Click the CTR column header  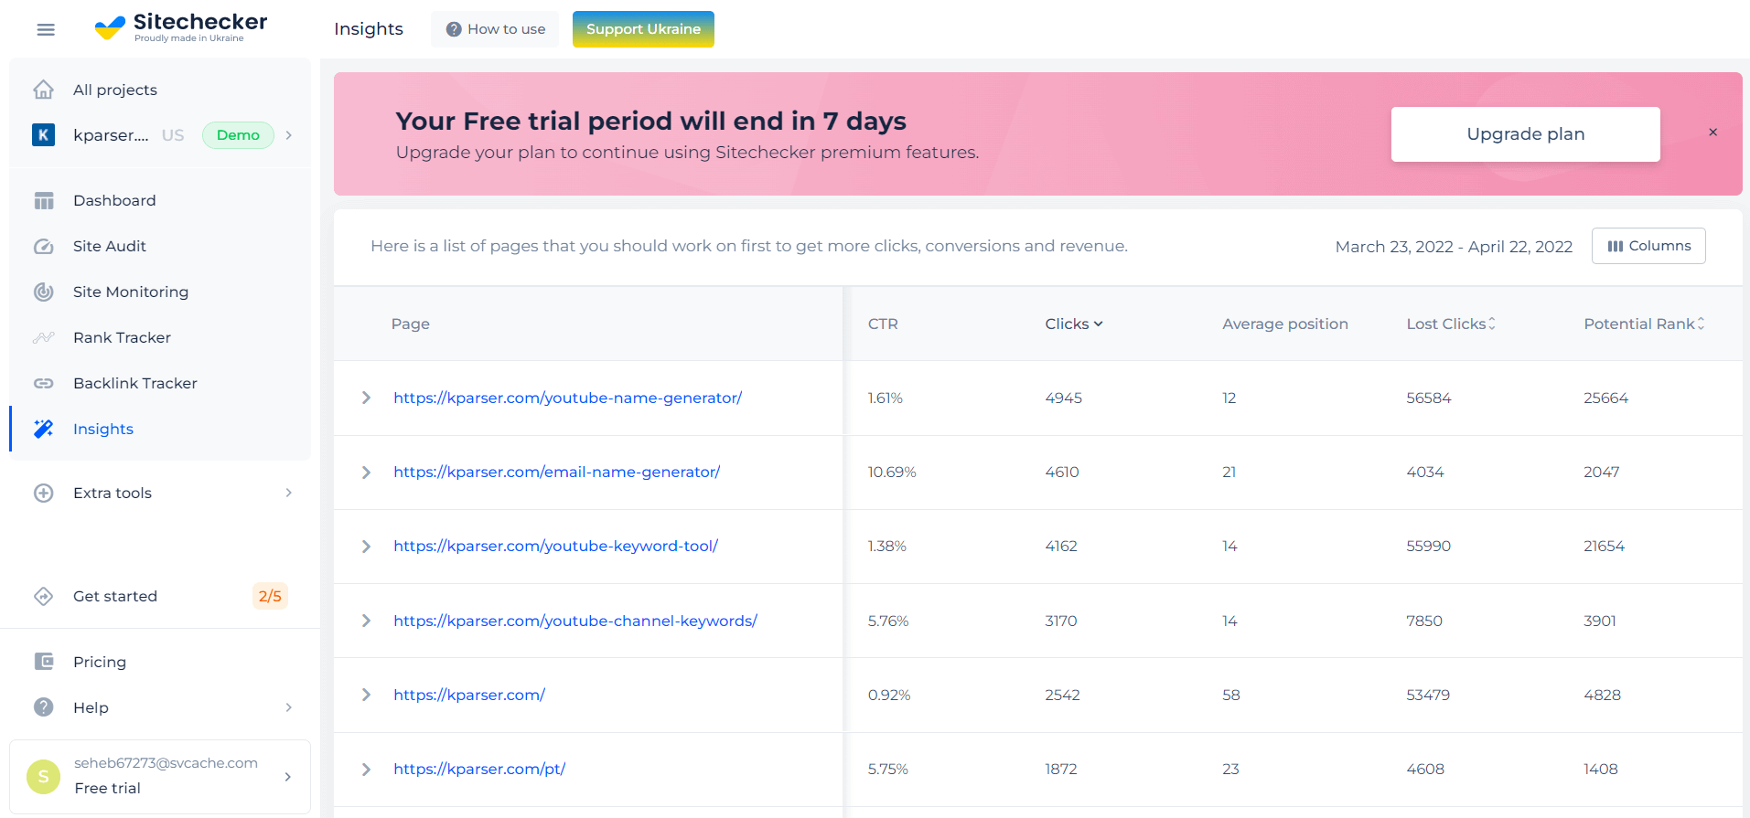click(x=883, y=324)
